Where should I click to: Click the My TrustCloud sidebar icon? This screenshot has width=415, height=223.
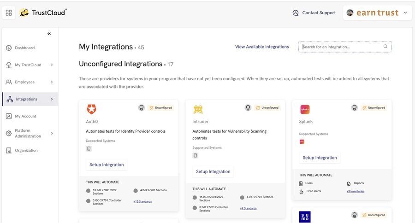pos(9,65)
